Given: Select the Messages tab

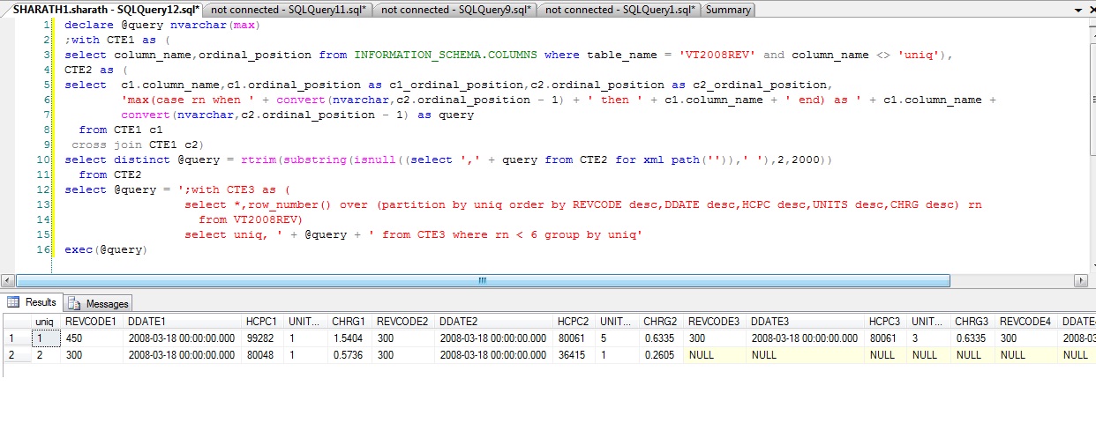Looking at the screenshot, I should click(x=99, y=303).
